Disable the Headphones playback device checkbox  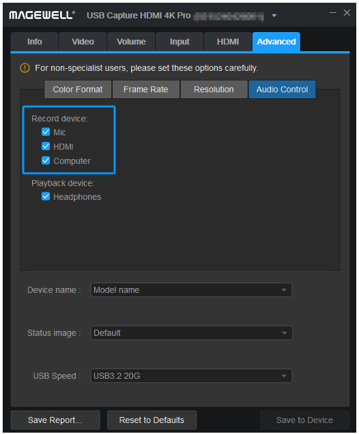pos(46,197)
